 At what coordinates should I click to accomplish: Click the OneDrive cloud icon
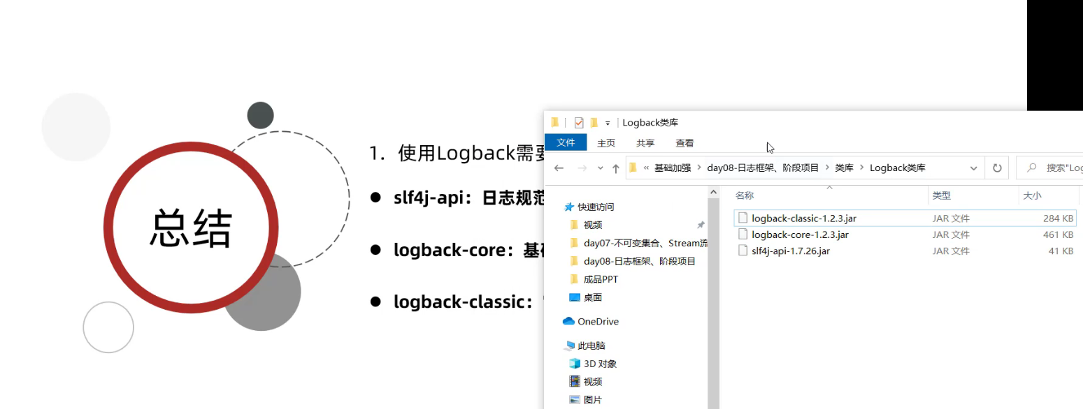(x=569, y=321)
